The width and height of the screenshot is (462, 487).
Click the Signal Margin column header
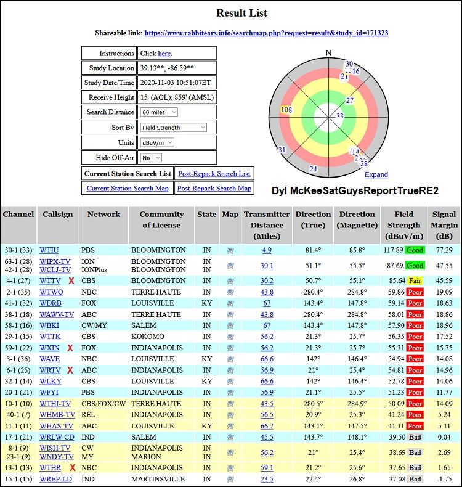coord(444,225)
